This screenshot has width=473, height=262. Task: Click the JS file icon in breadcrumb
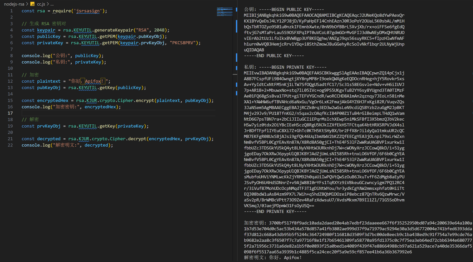[32, 4]
